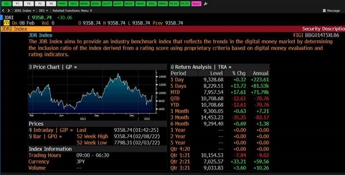Open settings via the wrench icon
Viewport: 345px width, 175px height.
206,4
